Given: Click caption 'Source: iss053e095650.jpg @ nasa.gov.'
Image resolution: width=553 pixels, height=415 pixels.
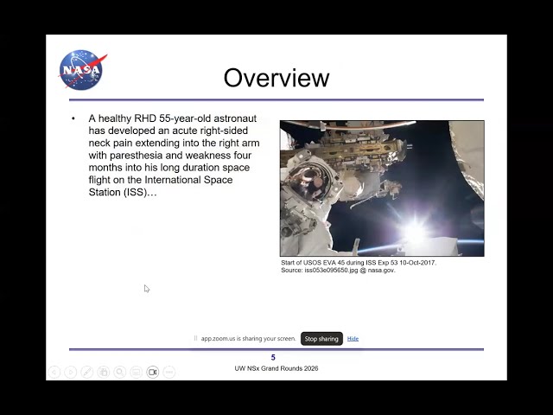Looking at the screenshot, I should point(338,271).
